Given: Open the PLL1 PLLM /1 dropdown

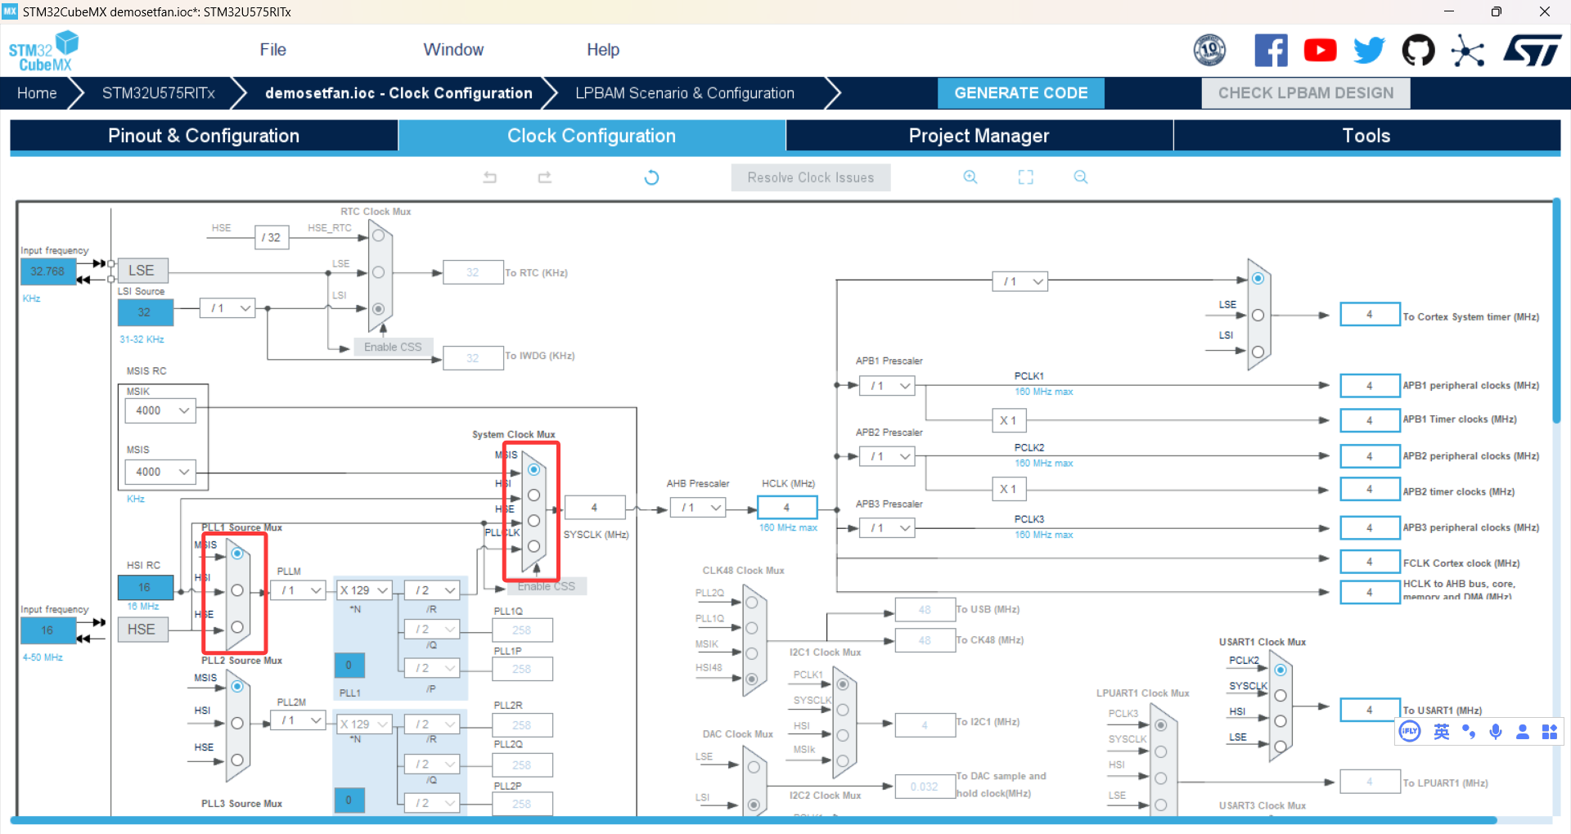Looking at the screenshot, I should 298,590.
